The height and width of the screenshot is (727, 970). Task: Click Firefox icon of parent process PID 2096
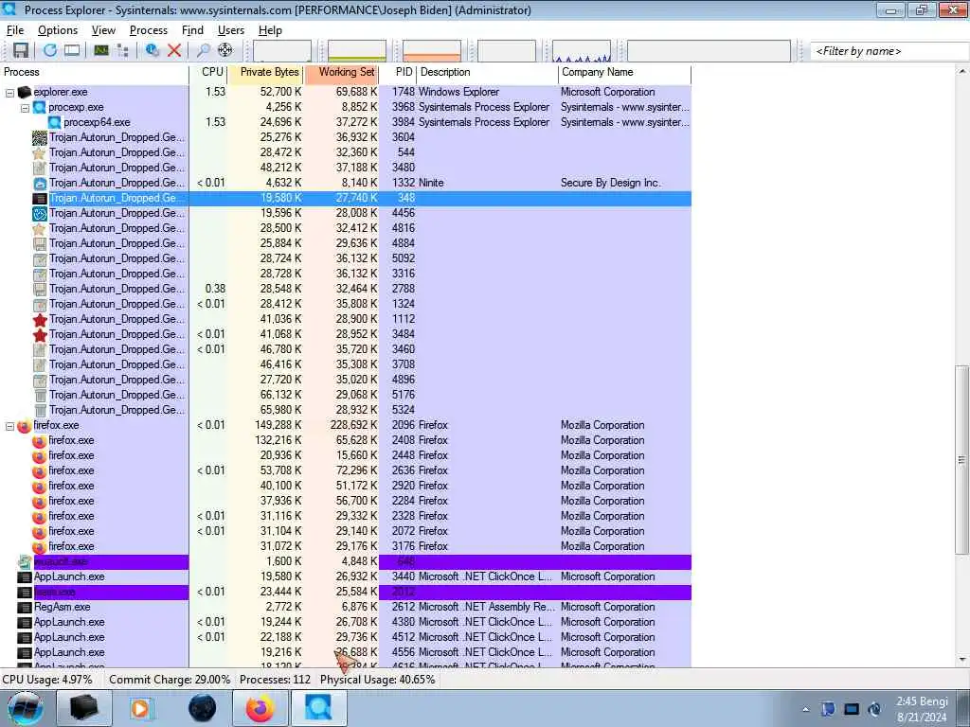(24, 426)
